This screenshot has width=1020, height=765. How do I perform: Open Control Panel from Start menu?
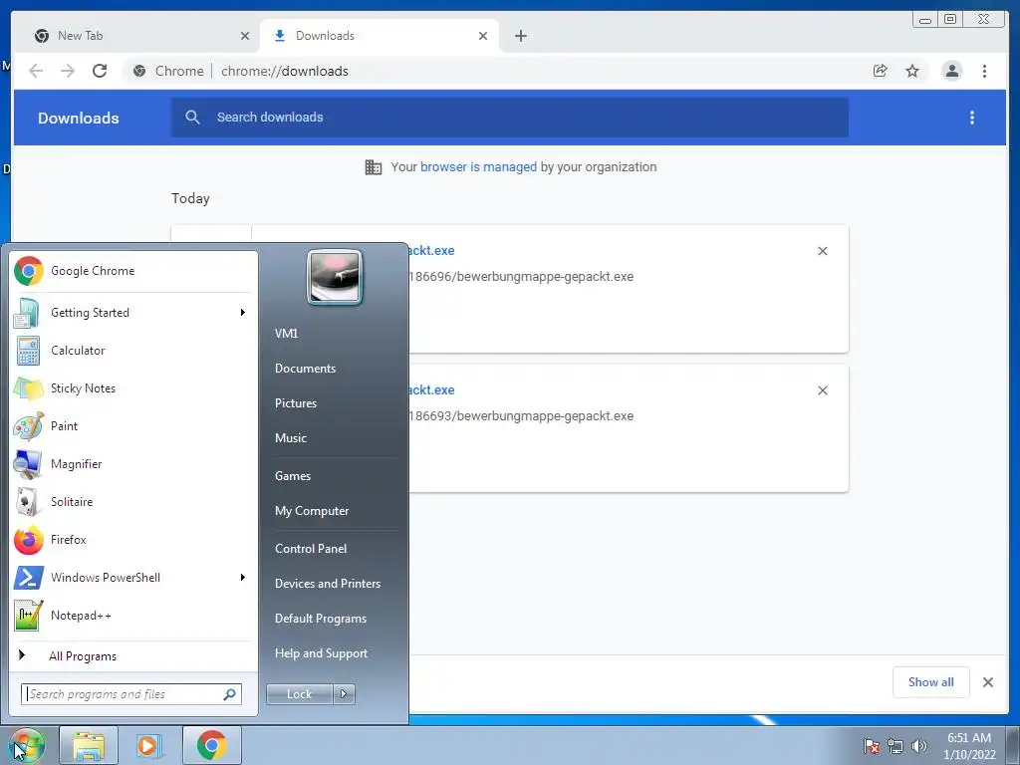[x=311, y=549]
